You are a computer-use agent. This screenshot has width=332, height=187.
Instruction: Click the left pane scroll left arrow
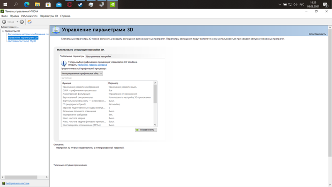pos(3,177)
